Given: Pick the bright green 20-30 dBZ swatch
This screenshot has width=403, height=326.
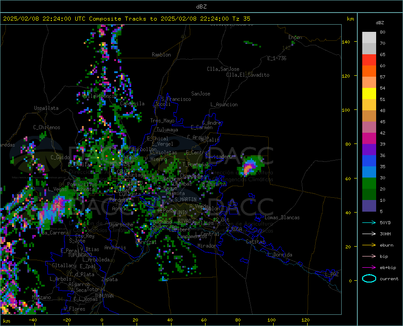Looking at the screenshot, I should pos(369,183).
